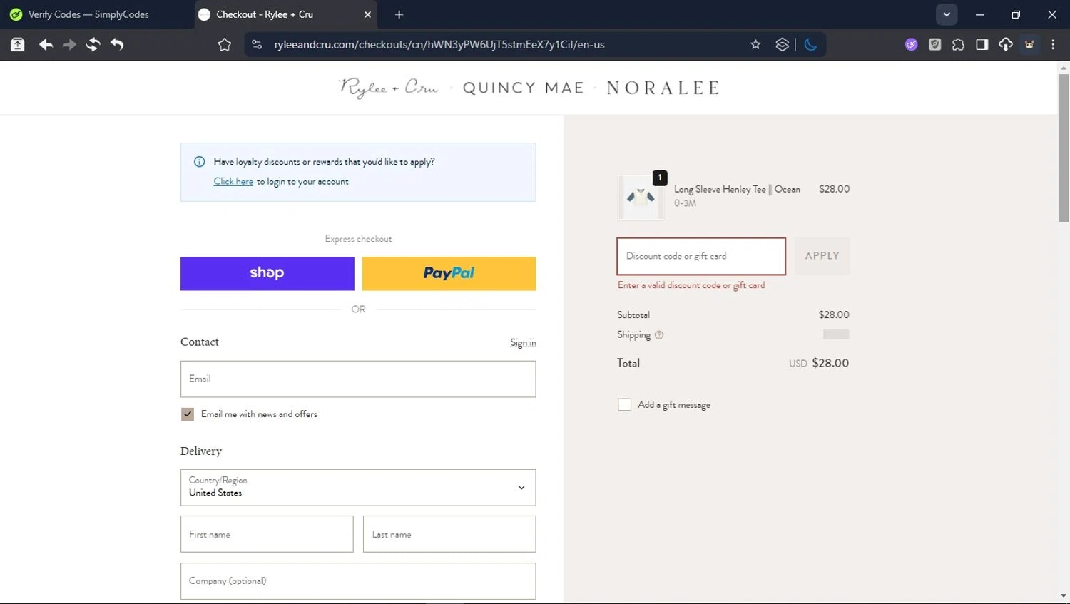Click the undo arrow icon in toolbar

click(117, 45)
